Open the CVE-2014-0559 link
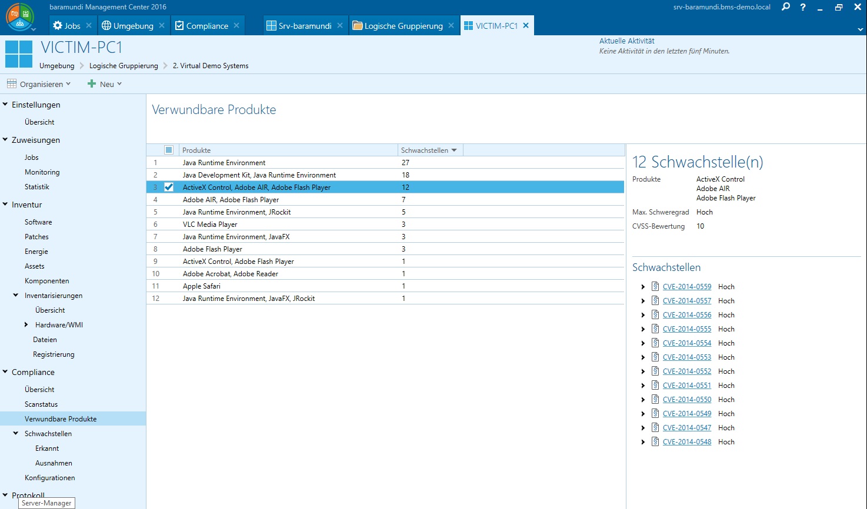 pos(687,287)
